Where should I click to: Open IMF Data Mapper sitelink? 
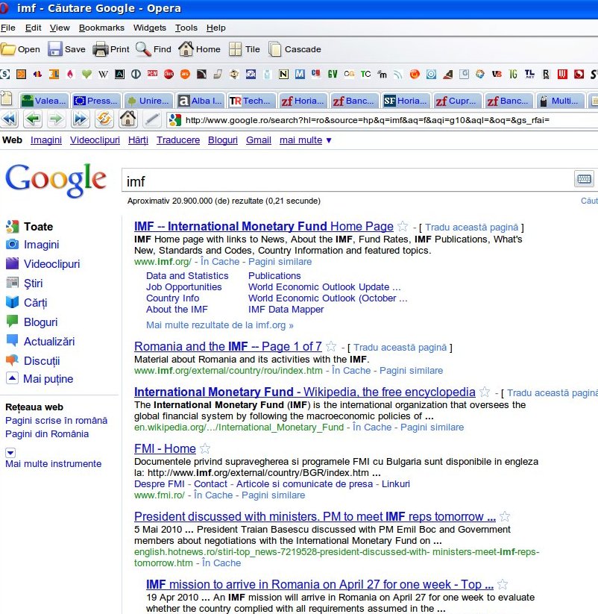[x=286, y=310]
